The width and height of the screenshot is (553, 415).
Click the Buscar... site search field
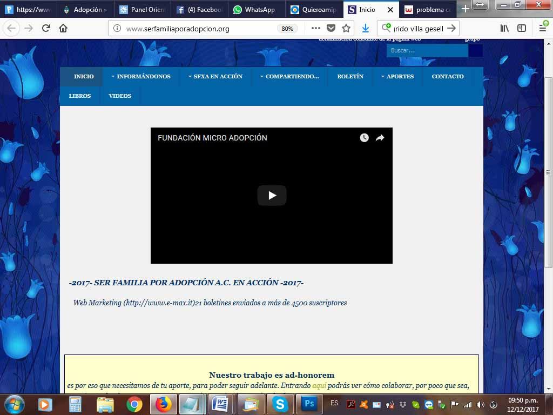[x=428, y=50]
